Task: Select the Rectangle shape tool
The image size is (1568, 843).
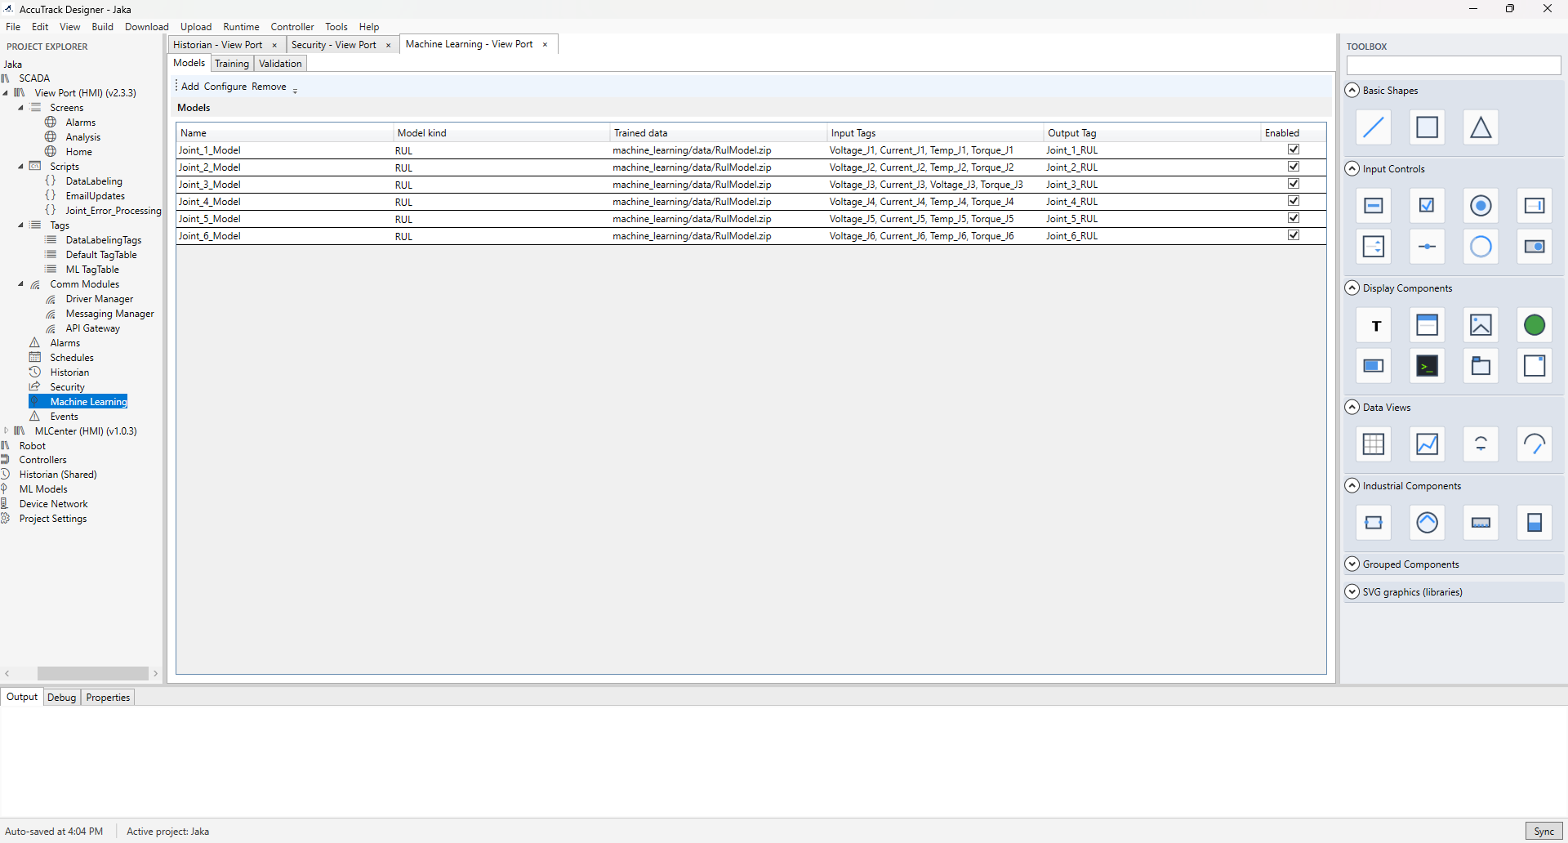Action: click(1427, 127)
